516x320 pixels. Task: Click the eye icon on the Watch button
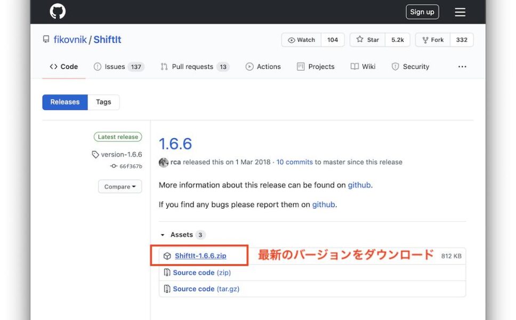(292, 39)
